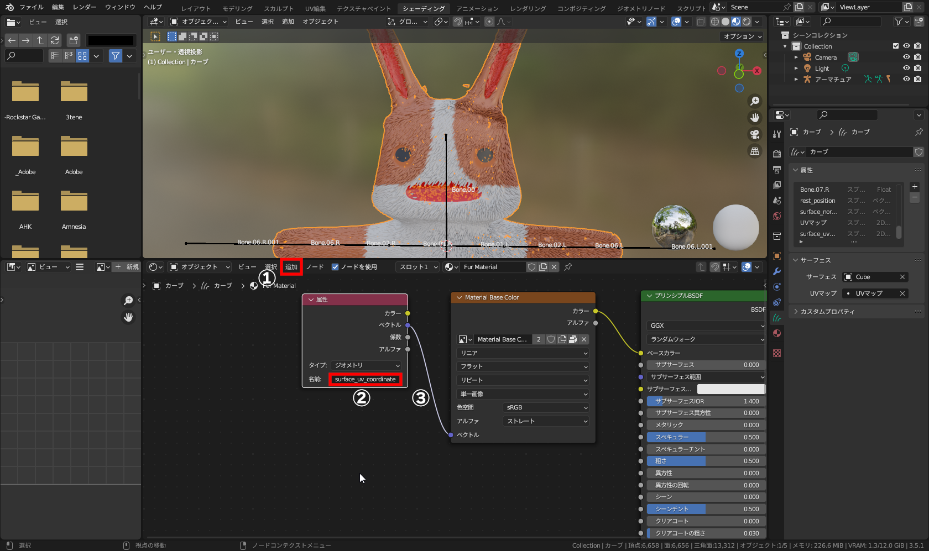Open the ノード menu in node editor
Image resolution: width=929 pixels, height=551 pixels.
pos(315,267)
